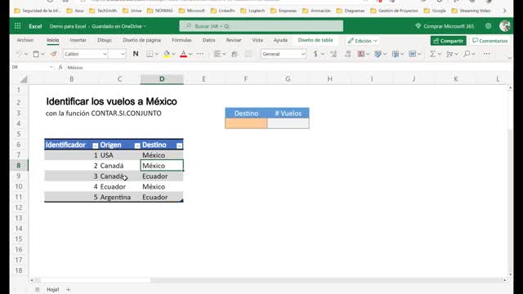523x294 pixels.
Task: Expand the Name Box dropdown arrow
Action: click(51, 67)
